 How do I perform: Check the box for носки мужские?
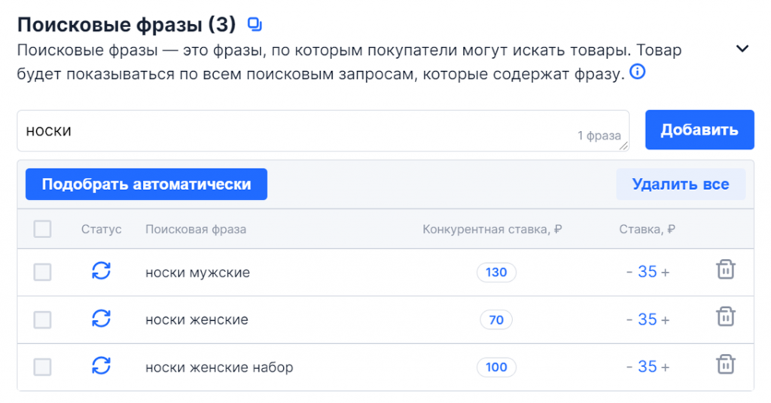pyautogui.click(x=43, y=273)
